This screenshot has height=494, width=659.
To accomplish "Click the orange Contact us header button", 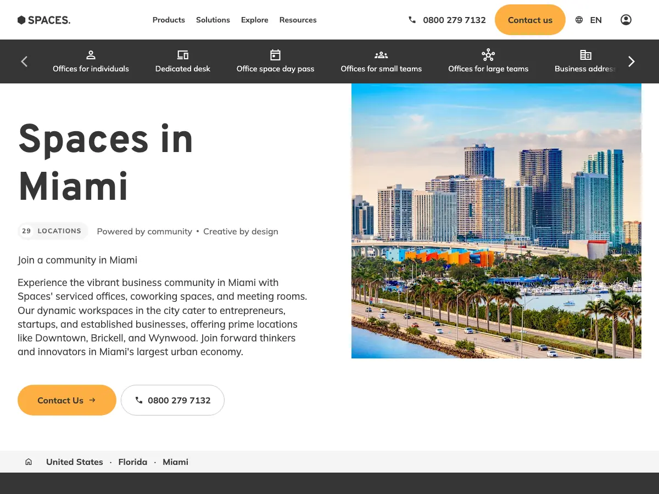I will tap(530, 20).
